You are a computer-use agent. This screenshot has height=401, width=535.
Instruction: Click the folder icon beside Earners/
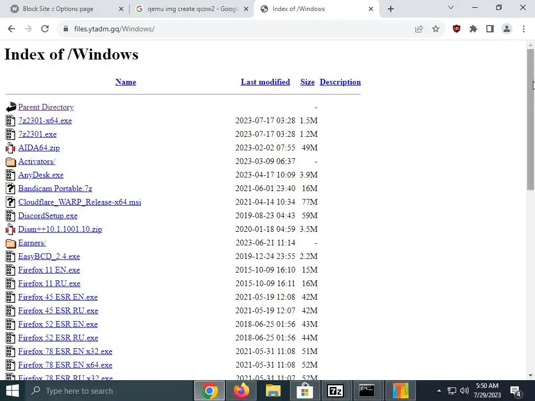click(10, 243)
